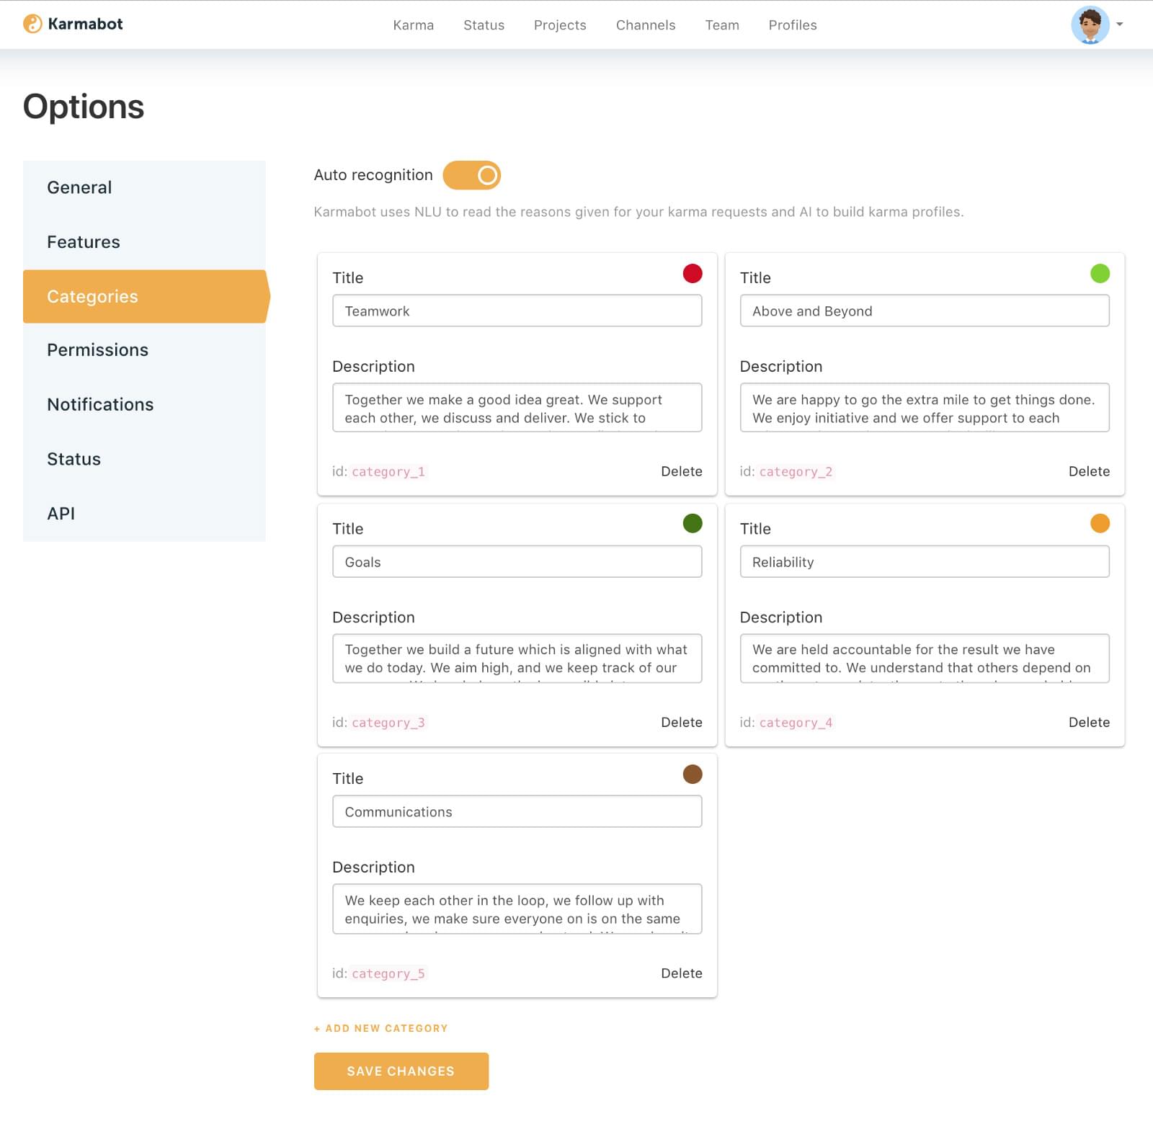Click the category_5 id chip
This screenshot has height=1124, width=1153.
click(388, 973)
